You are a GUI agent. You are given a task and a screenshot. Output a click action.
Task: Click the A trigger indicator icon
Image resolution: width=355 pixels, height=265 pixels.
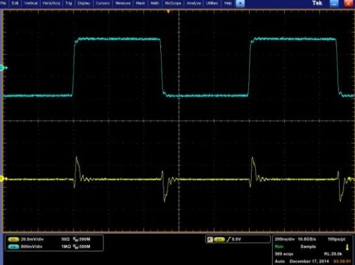[x=210, y=239]
